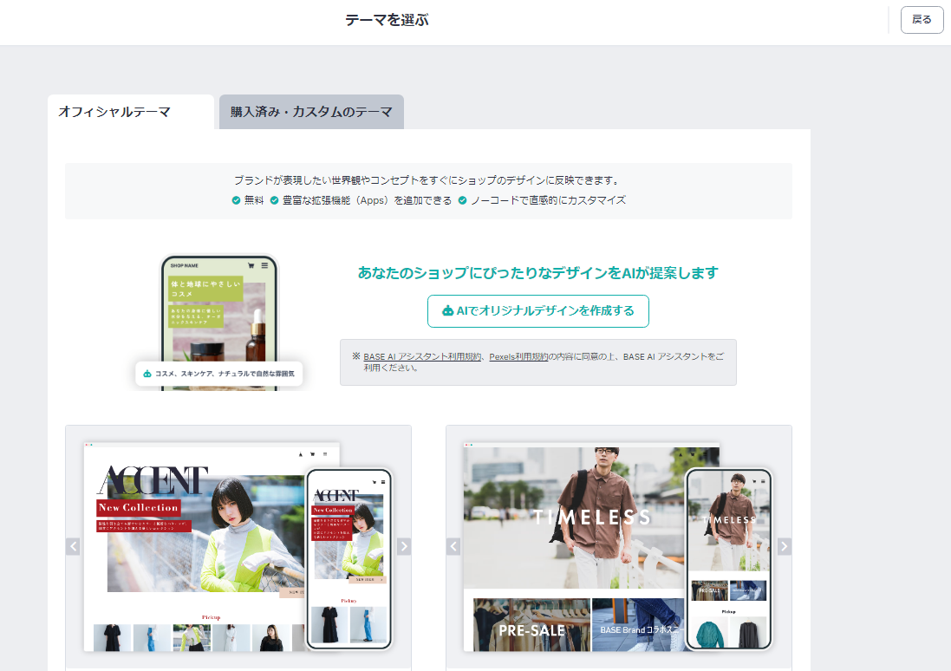Open Pexels利用規約 link

tap(518, 356)
